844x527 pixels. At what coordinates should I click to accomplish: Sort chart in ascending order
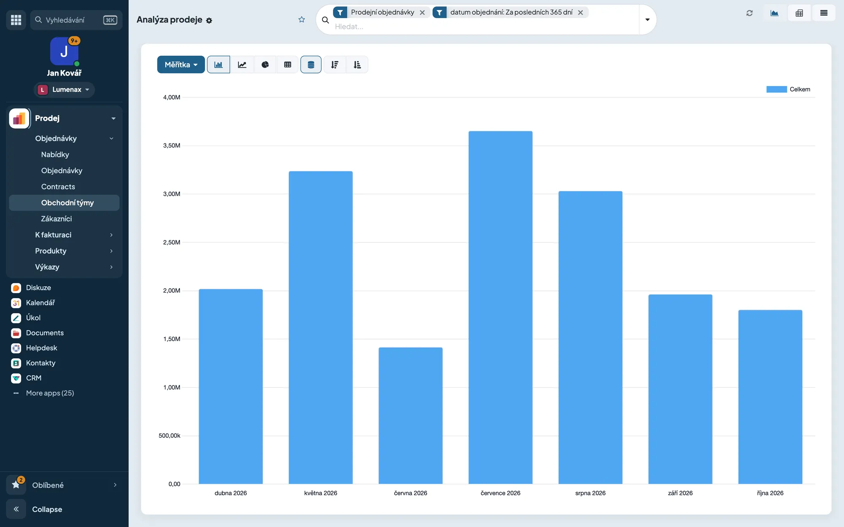tap(357, 65)
